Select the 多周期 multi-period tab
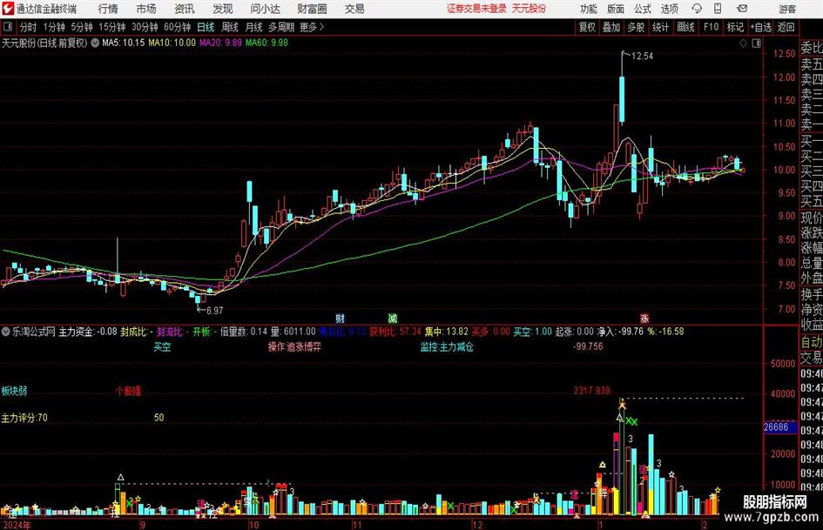This screenshot has height=530, width=823. (x=281, y=27)
